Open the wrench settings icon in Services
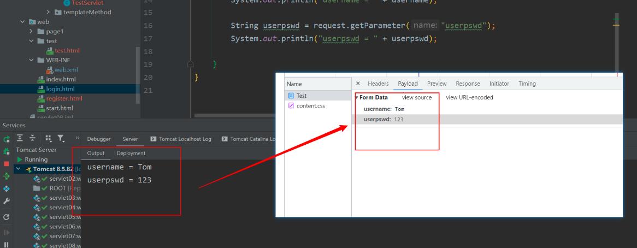 [7, 201]
